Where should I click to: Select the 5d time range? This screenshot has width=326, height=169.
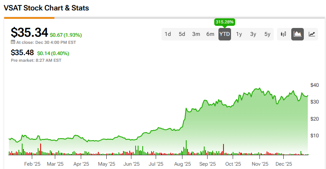(x=182, y=34)
